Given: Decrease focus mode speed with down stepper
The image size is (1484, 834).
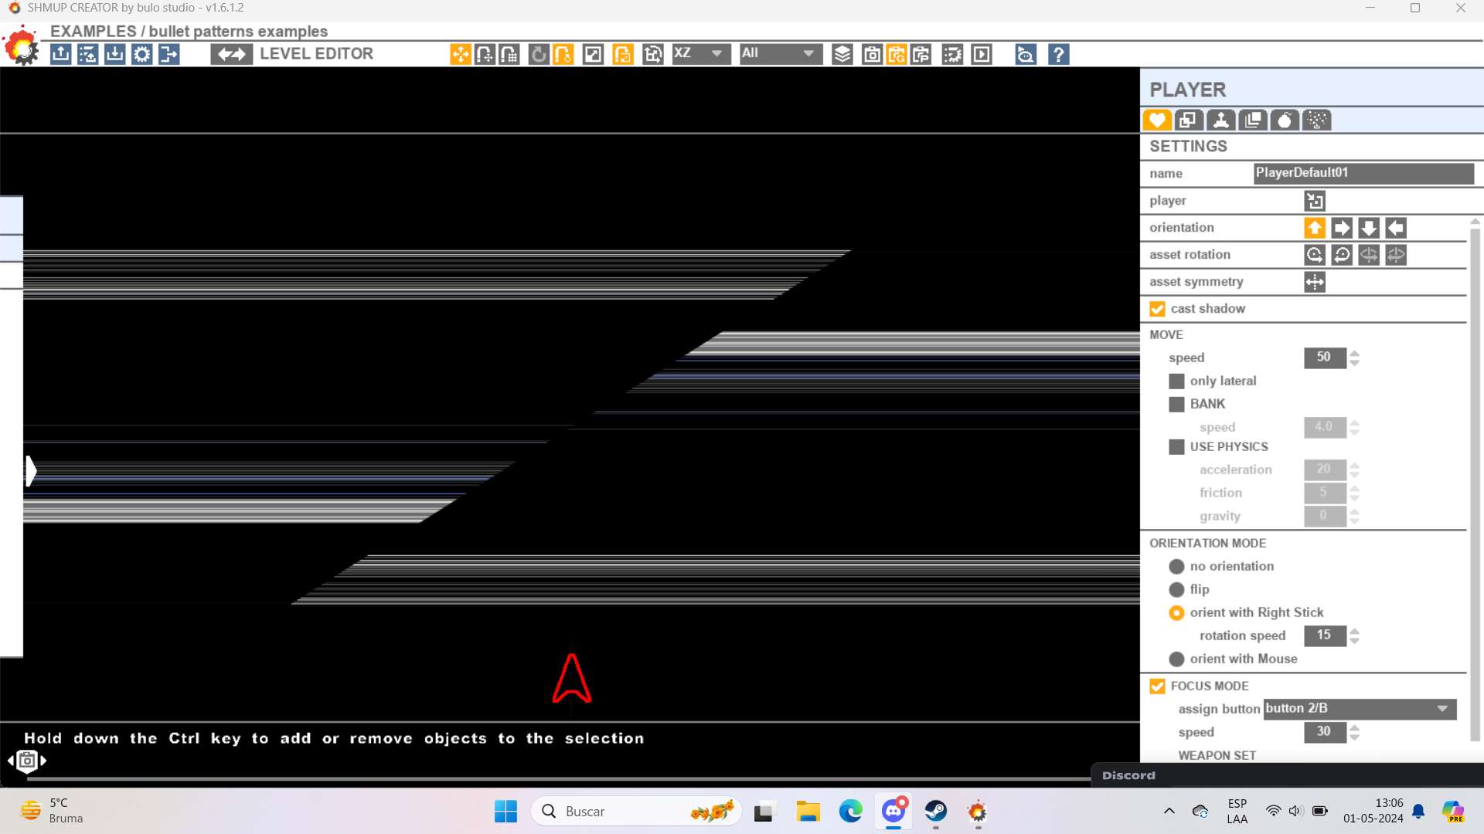Looking at the screenshot, I should [1354, 737].
